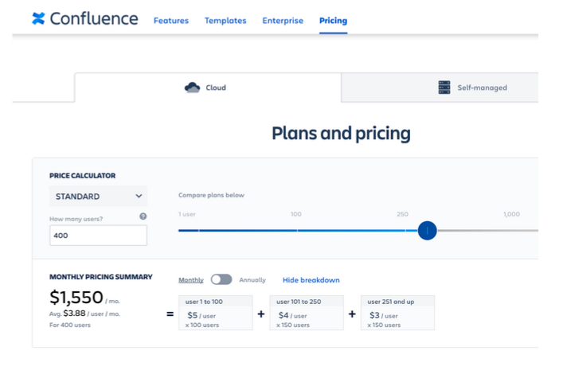Click the slider's 100 tick label
Viewport: 571px width, 374px height.
coord(296,214)
